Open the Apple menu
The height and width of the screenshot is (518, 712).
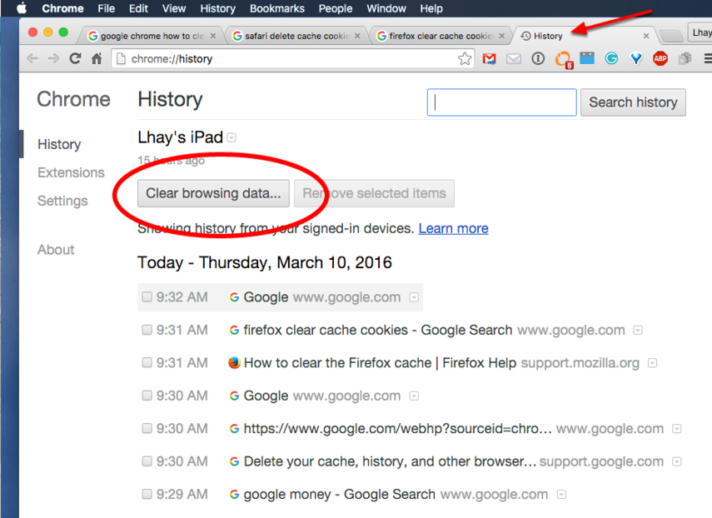pos(22,8)
